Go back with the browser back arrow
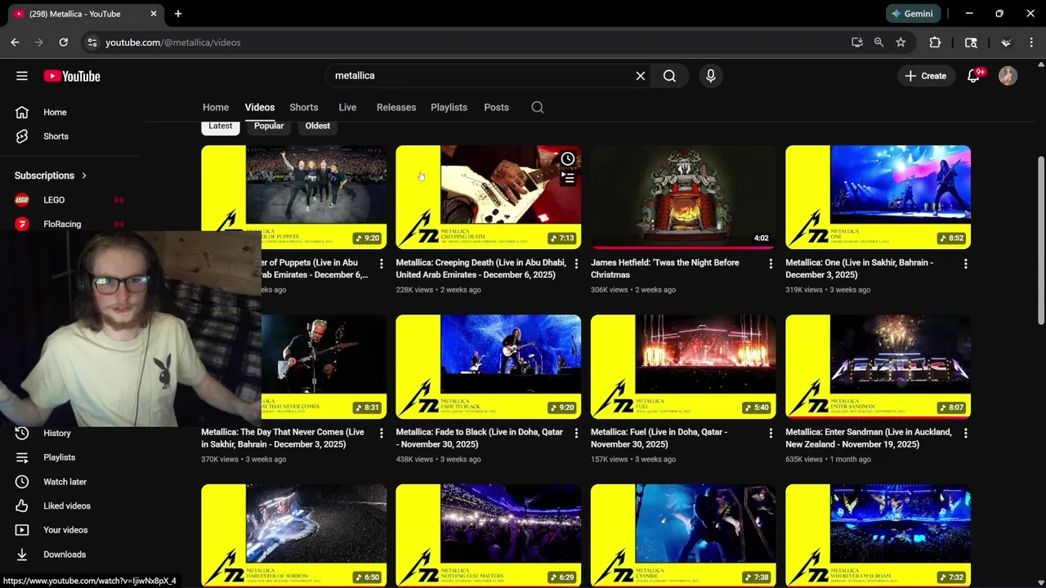This screenshot has width=1046, height=588. (x=15, y=42)
